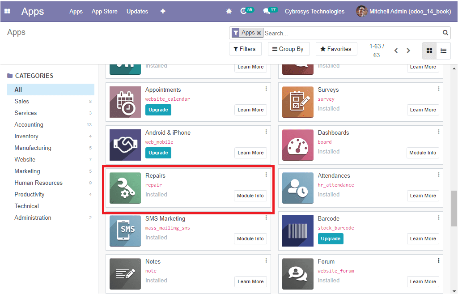This screenshot has width=458, height=294.
Task: Go to next page of apps
Action: click(408, 51)
